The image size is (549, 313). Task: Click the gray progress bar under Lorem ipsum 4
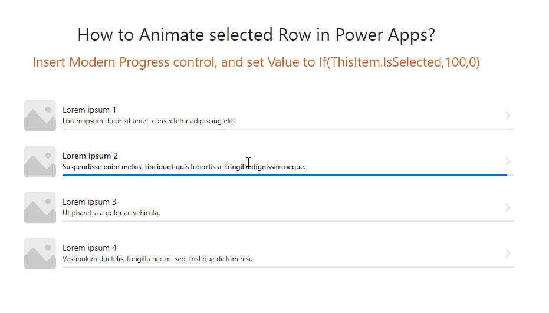pos(288,267)
